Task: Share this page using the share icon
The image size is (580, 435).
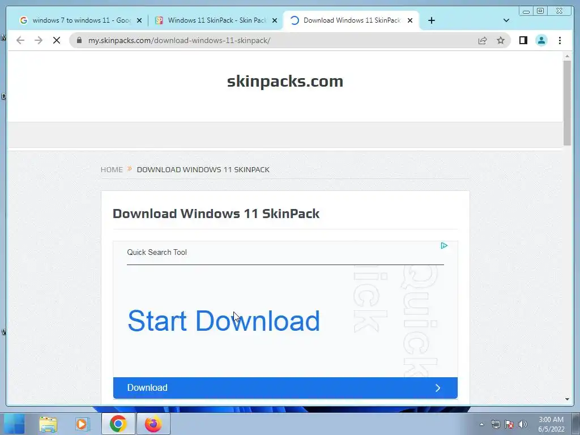Action: (483, 40)
